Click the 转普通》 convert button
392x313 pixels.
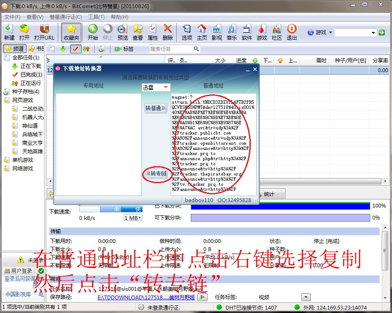click(x=156, y=108)
